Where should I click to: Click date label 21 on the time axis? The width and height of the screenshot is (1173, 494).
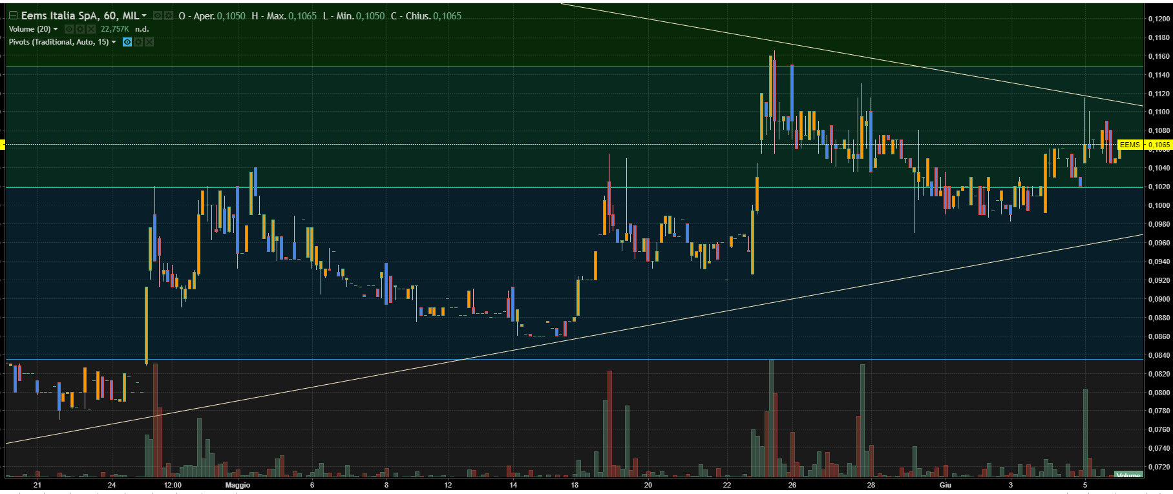click(37, 485)
